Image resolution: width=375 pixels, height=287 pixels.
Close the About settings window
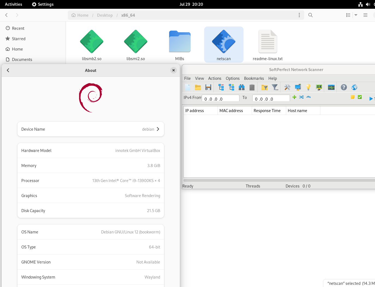coord(174,70)
